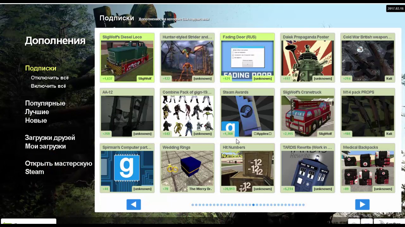Click +2,415 rating on Cranetruck
405x227 pixels.
pos(288,134)
